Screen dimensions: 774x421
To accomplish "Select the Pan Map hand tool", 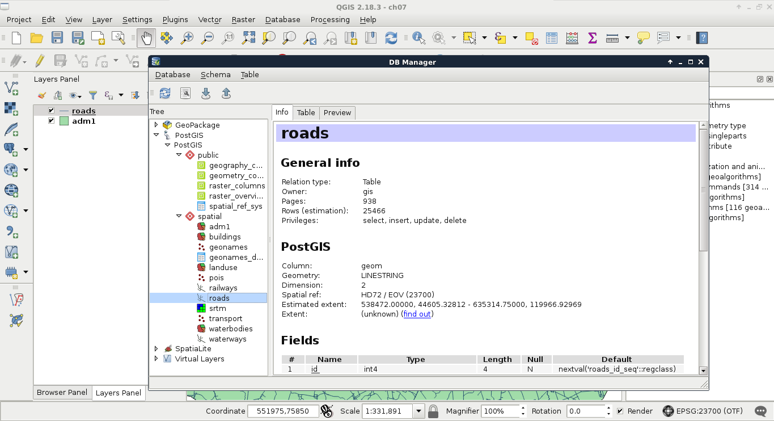I will click(146, 38).
